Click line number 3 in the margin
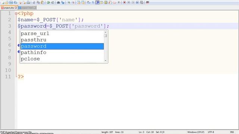 10,26
